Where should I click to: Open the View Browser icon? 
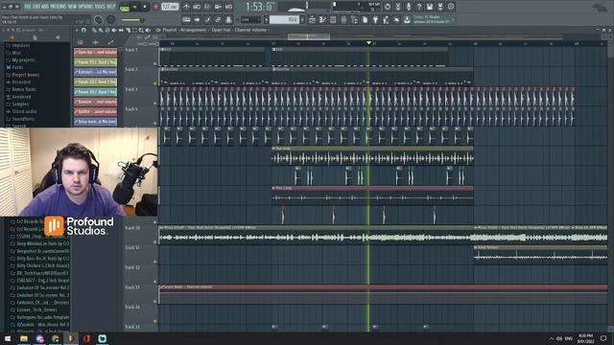tap(354, 19)
